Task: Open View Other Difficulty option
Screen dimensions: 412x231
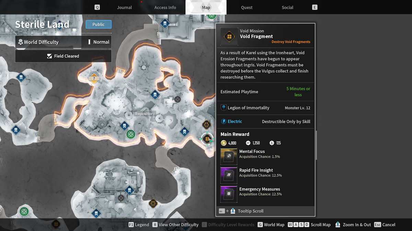Action: (175, 225)
